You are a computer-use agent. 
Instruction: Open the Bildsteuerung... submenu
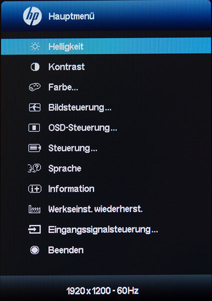click(x=80, y=108)
